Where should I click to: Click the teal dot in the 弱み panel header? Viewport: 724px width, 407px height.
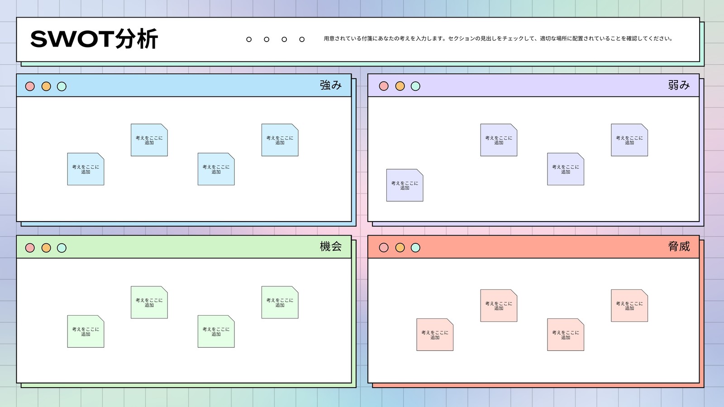coord(415,86)
